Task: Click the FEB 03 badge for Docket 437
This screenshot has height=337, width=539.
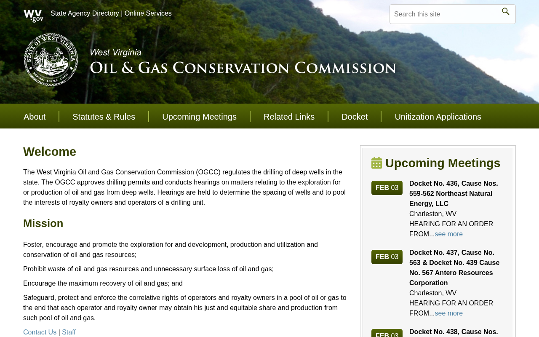Action: coord(387,257)
